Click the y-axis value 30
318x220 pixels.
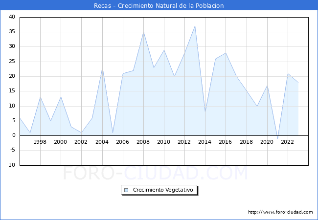12,46
